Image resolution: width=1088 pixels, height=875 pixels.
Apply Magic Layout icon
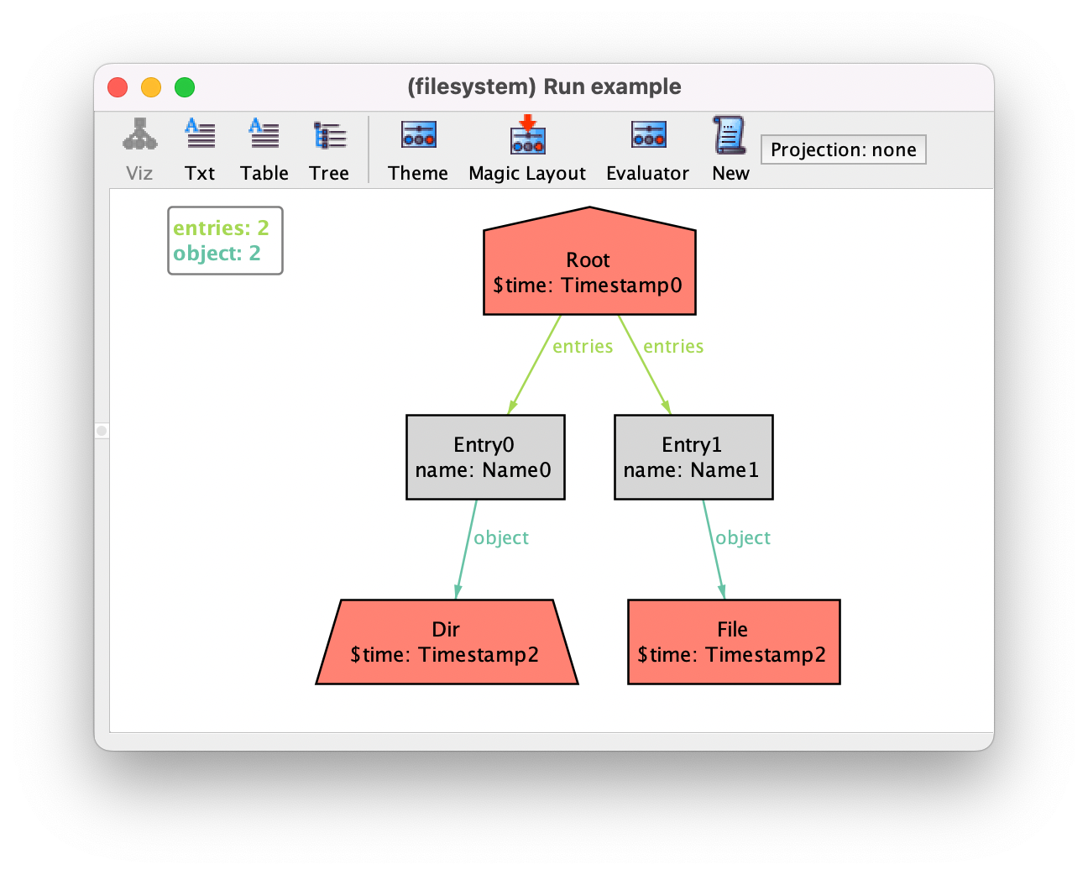[527, 134]
